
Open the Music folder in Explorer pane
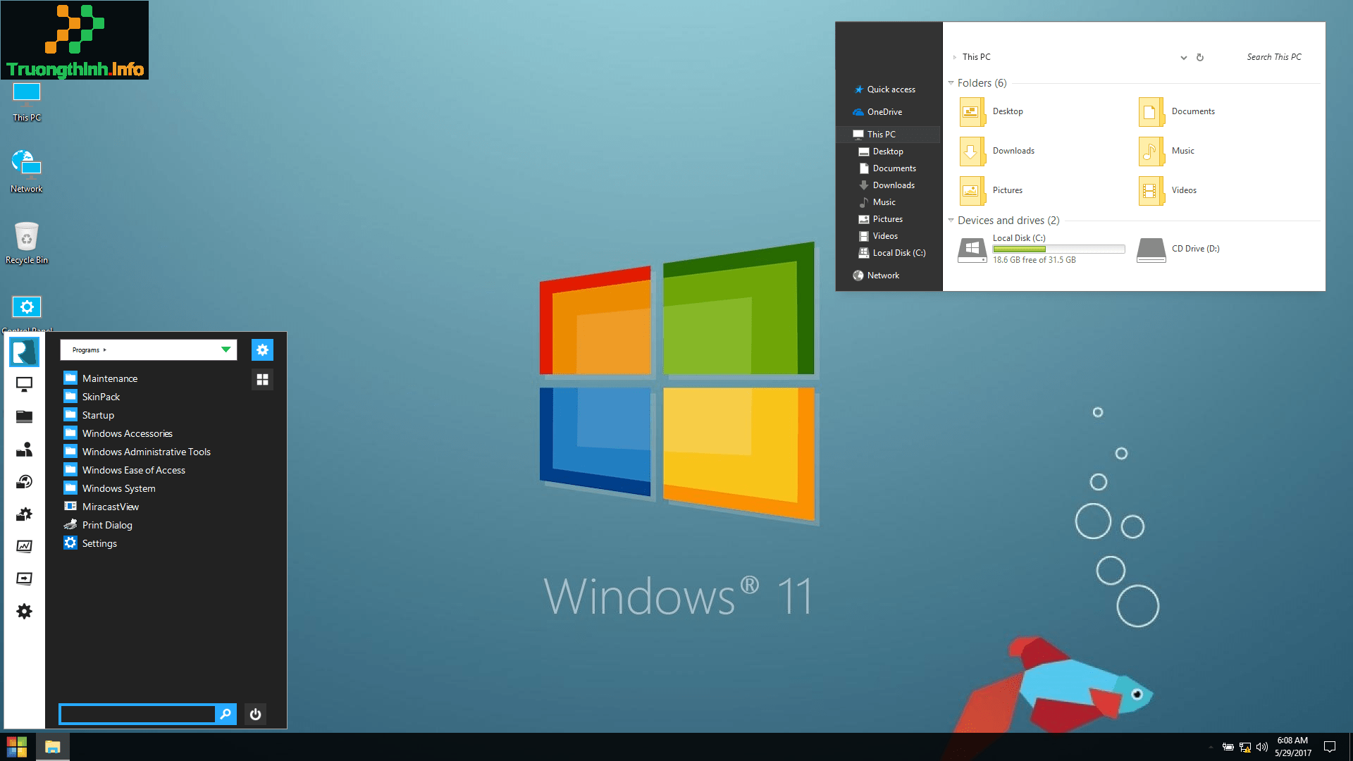(x=1166, y=151)
